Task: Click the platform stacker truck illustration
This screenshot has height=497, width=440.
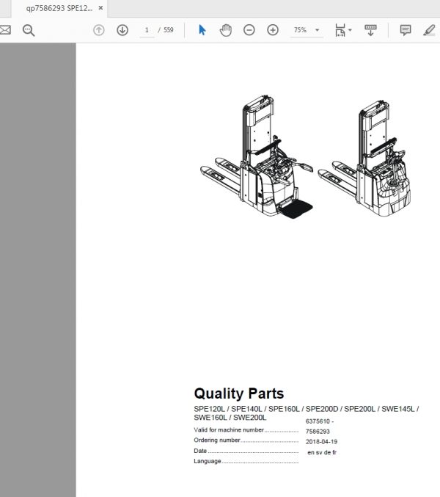Action: tap(257, 157)
